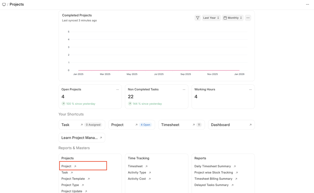Go to Activity Type under Time Tracking
This screenshot has width=314, height=193.
pos(137,172)
